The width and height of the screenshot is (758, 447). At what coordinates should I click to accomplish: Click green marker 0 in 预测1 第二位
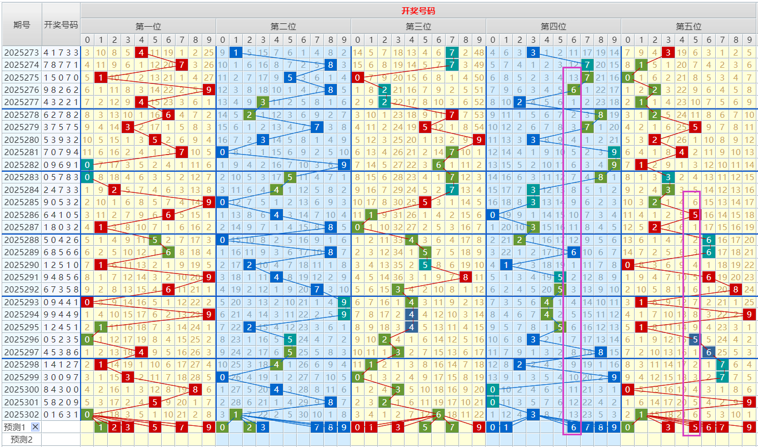coord(222,427)
